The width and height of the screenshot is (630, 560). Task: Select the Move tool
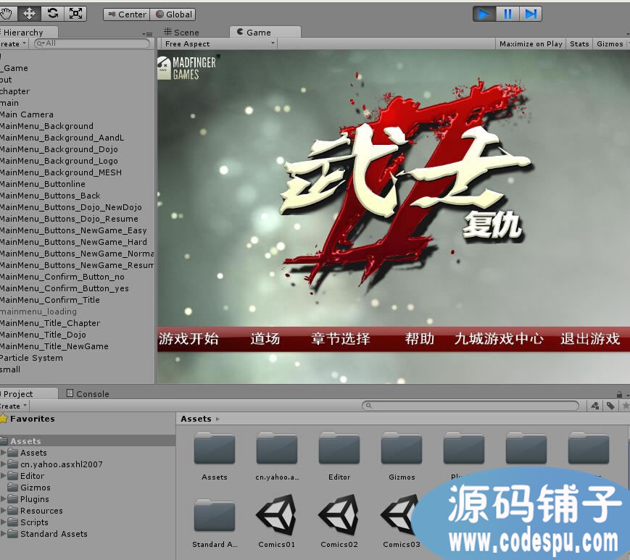click(x=29, y=14)
